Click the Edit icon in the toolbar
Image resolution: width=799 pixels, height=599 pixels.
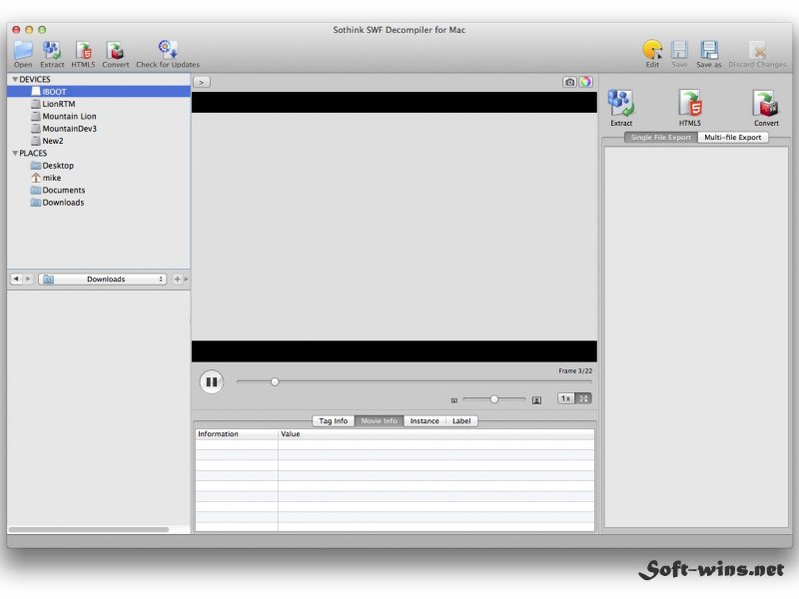pyautogui.click(x=652, y=54)
